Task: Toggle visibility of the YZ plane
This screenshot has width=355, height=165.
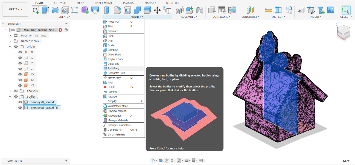Action: (x=20, y=85)
